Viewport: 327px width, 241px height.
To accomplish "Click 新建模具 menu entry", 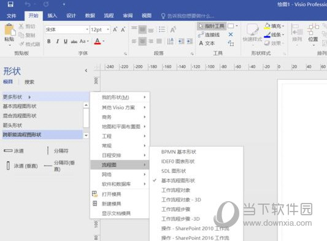I will click(120, 204).
